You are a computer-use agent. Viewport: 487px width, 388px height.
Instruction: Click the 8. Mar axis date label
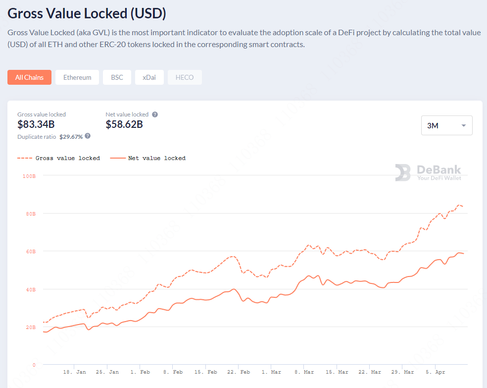pos(304,372)
